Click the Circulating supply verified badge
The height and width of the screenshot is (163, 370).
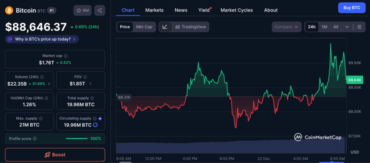[x=100, y=118]
